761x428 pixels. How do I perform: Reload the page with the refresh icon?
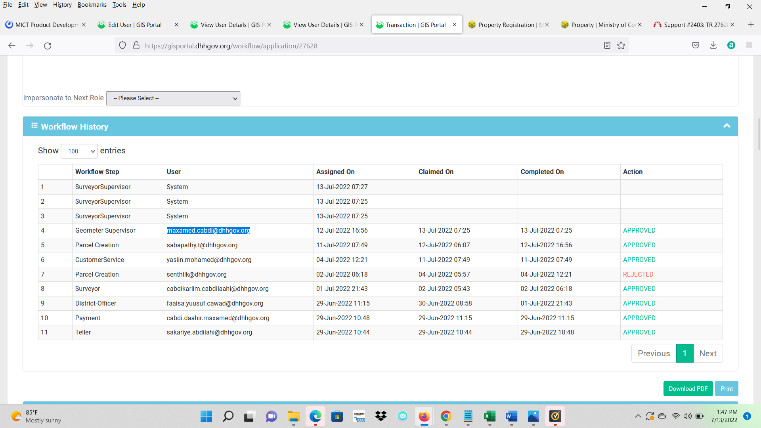(48, 46)
